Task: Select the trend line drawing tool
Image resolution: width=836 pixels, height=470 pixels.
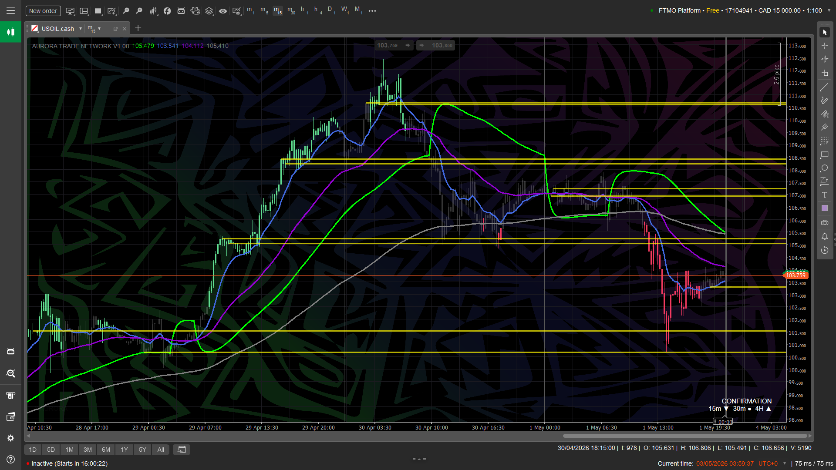Action: 825,87
